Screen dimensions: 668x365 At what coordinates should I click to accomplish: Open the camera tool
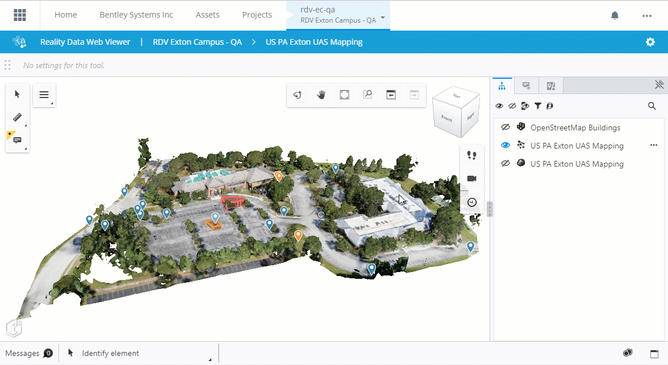[471, 179]
